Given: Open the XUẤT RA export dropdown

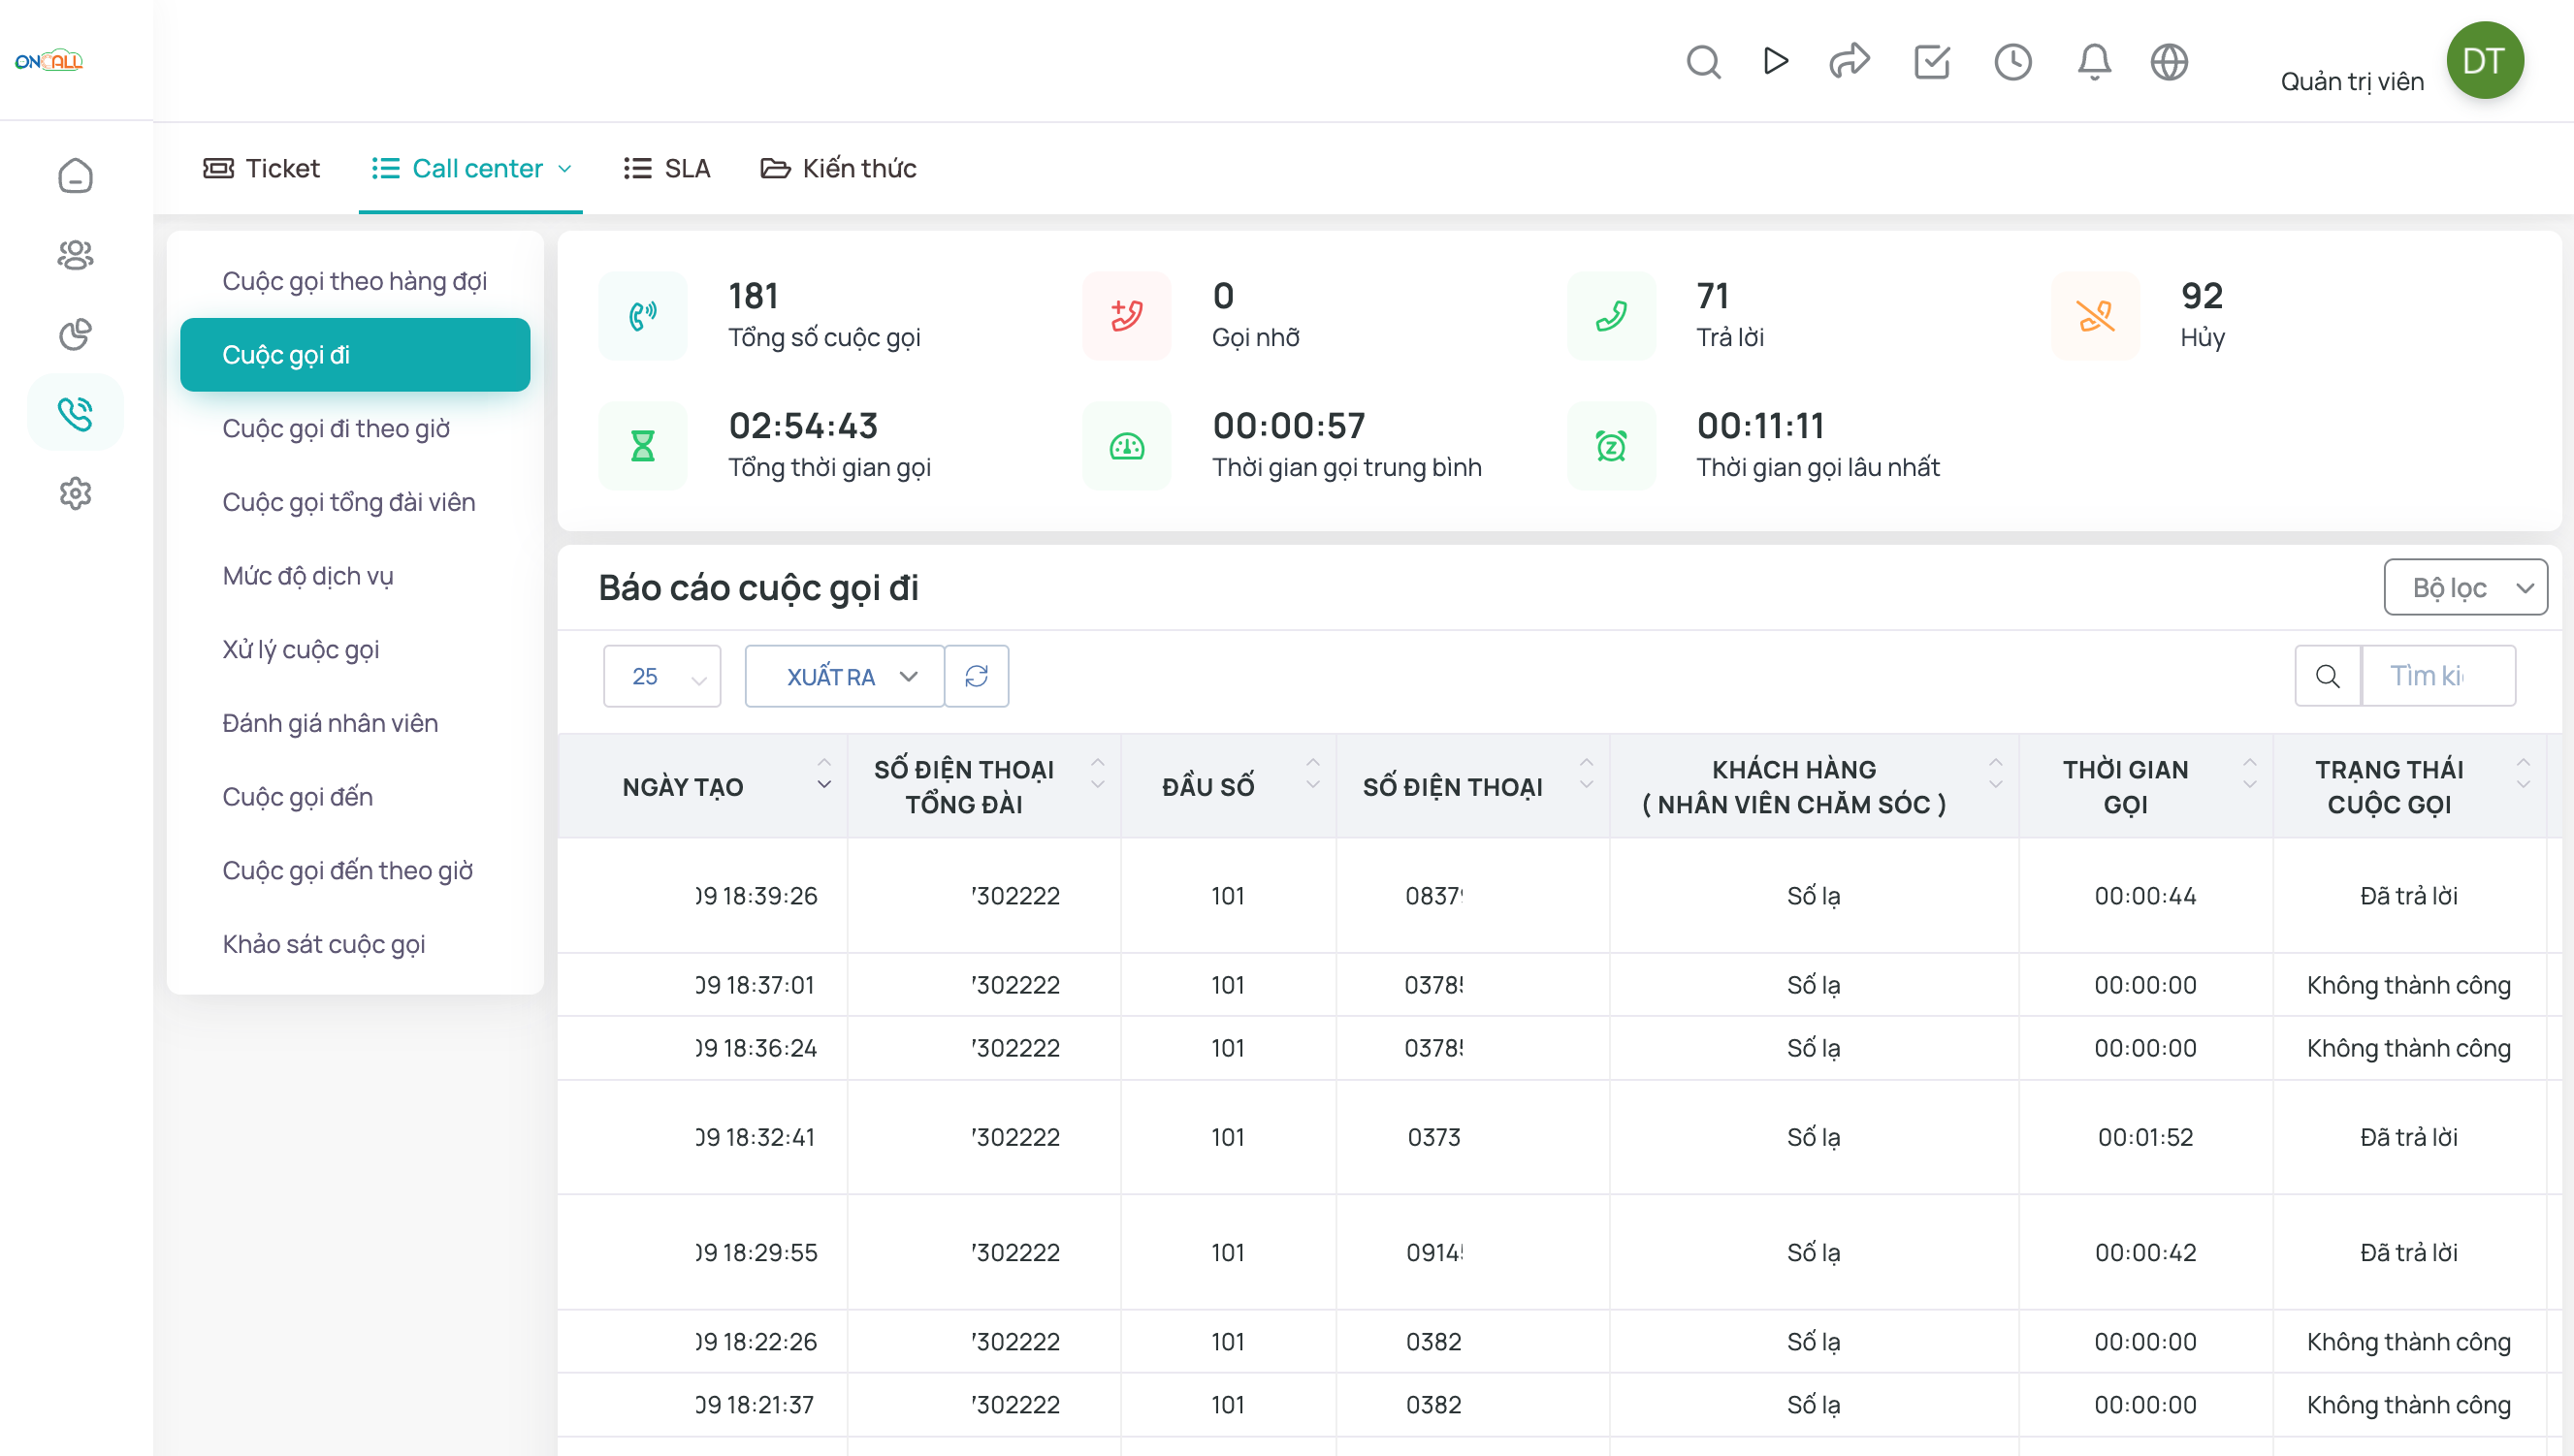Looking at the screenshot, I should click(844, 676).
